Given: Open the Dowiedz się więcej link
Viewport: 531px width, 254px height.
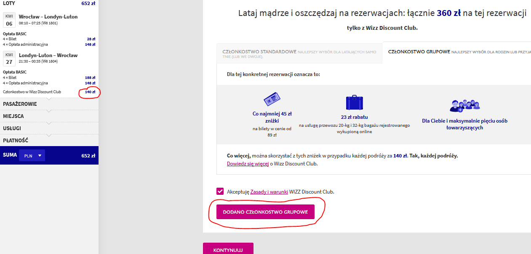Looking at the screenshot, I should 248,164.
